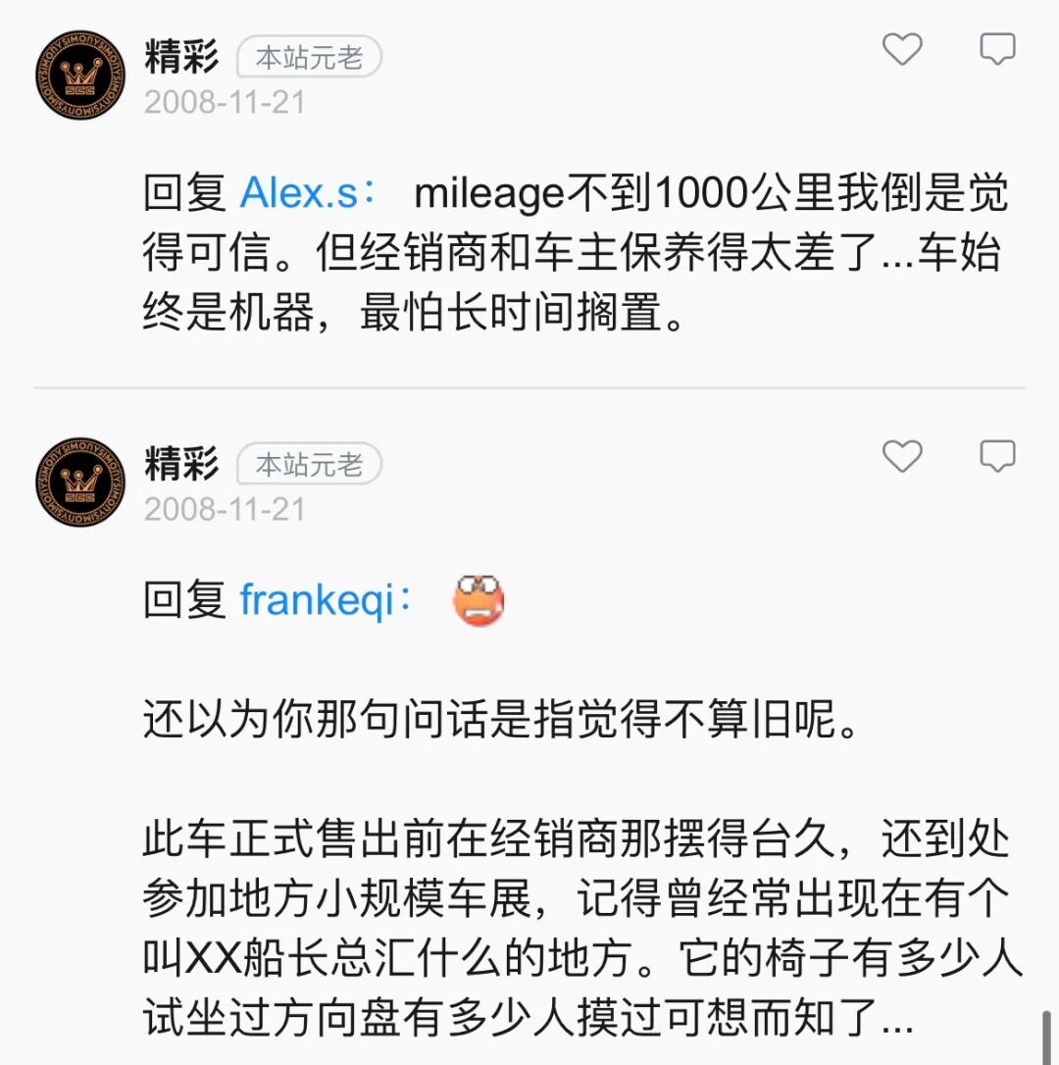Tap the reply bubble on frankeqi comment
This screenshot has height=1065, width=1059.
997,455
